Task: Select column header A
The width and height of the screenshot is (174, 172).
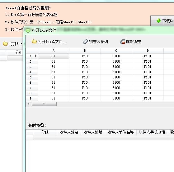Action: pos(54,51)
